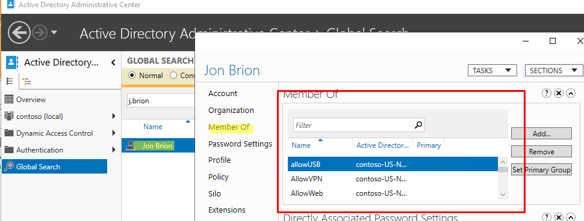The height and width of the screenshot is (221, 584).
Task: Switch to list view tab icon
Action: [x=10, y=81]
